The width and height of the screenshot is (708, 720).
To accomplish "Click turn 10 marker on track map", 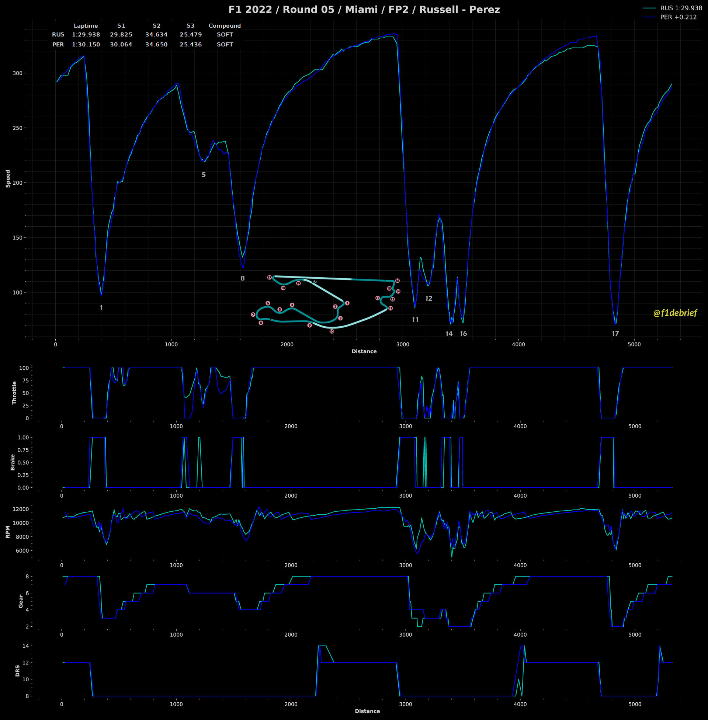I will point(332,331).
